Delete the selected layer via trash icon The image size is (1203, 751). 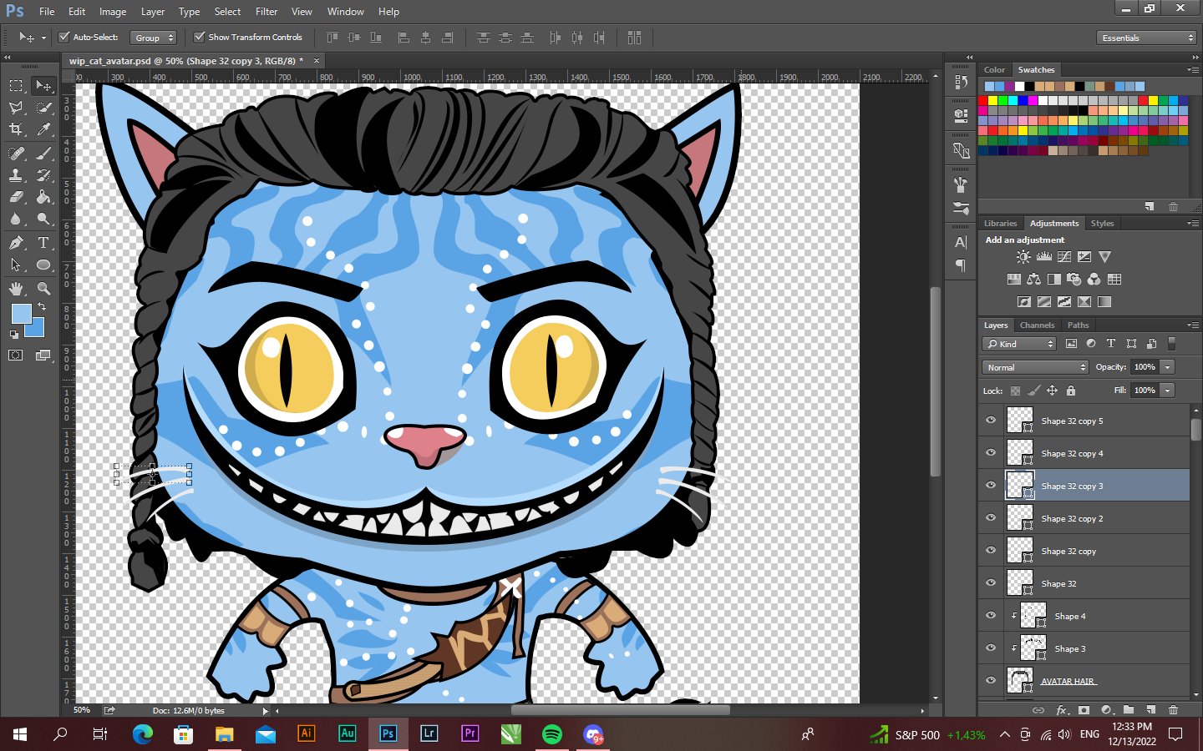click(1173, 710)
